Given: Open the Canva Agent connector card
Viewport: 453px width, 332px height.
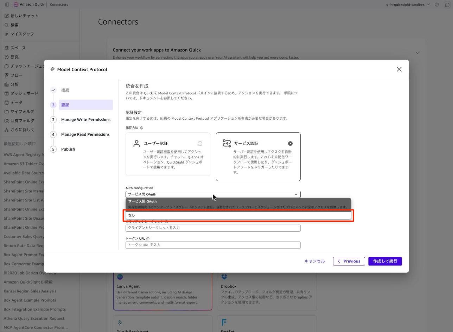Looking at the screenshot, I should tap(162, 291).
